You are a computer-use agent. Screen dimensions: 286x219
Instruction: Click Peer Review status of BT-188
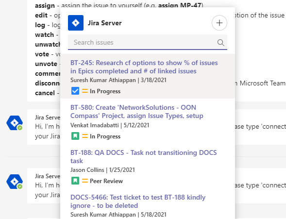coord(106,181)
